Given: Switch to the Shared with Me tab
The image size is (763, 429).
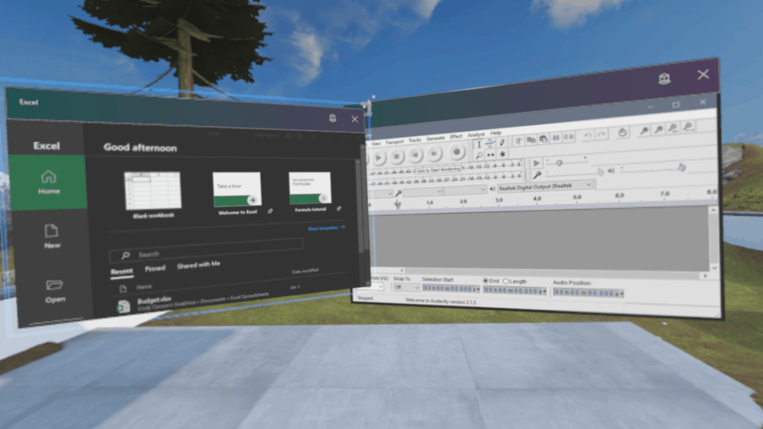Looking at the screenshot, I should click(x=198, y=265).
